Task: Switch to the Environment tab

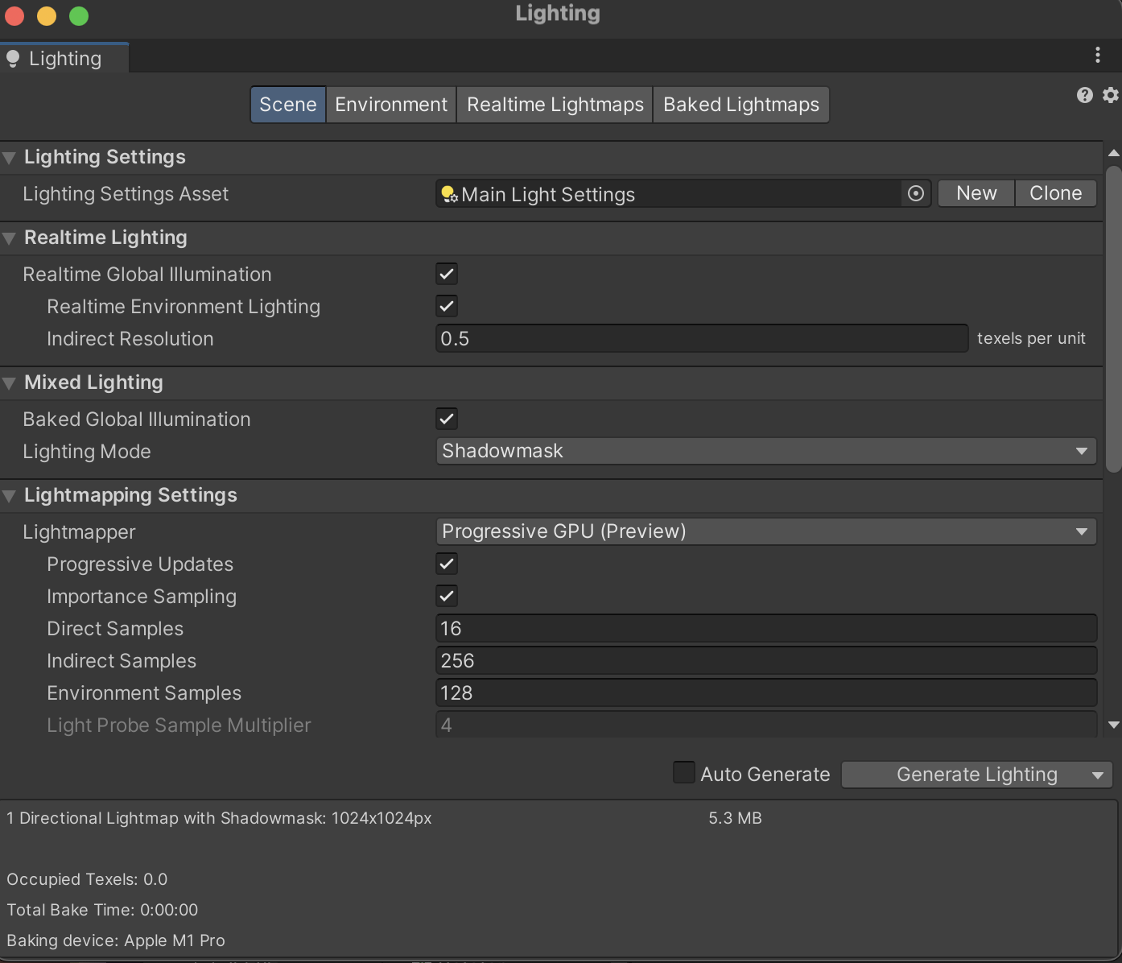Action: click(x=391, y=105)
